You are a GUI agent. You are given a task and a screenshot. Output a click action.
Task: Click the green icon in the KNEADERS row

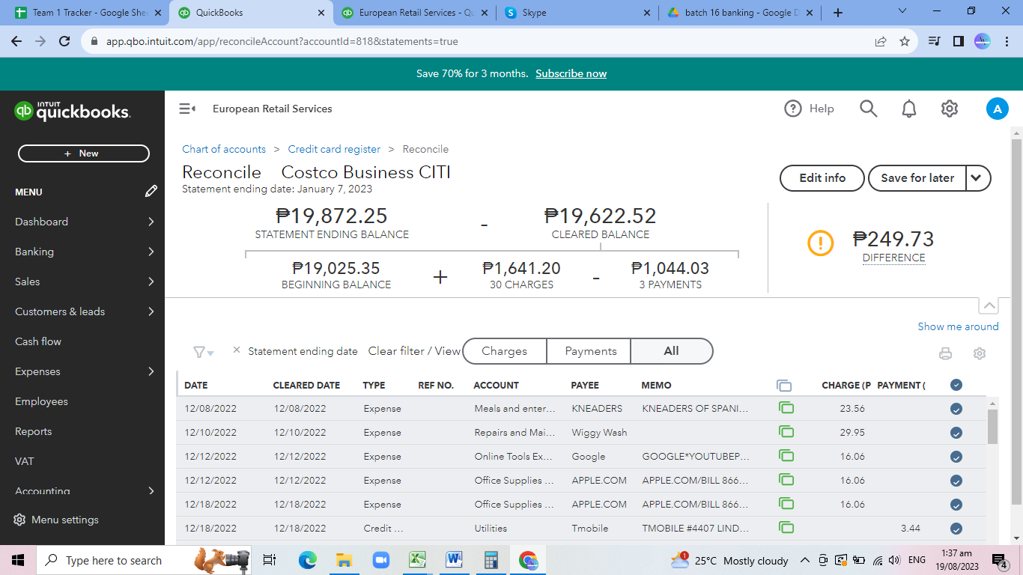click(786, 408)
